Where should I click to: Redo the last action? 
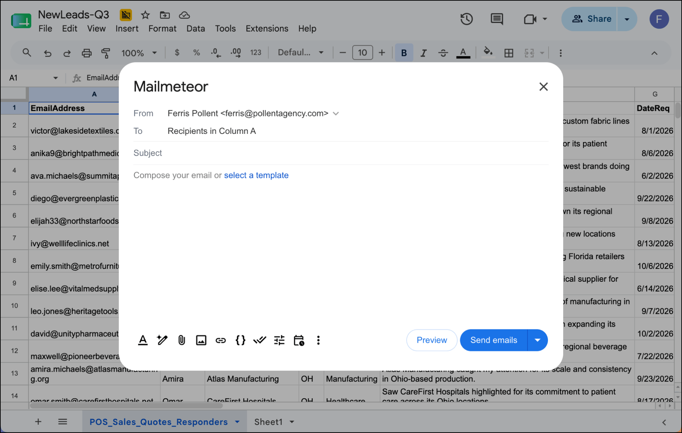pos(67,53)
